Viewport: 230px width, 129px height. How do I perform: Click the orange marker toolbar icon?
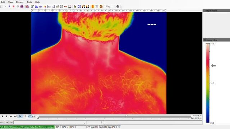(x=45, y=6)
